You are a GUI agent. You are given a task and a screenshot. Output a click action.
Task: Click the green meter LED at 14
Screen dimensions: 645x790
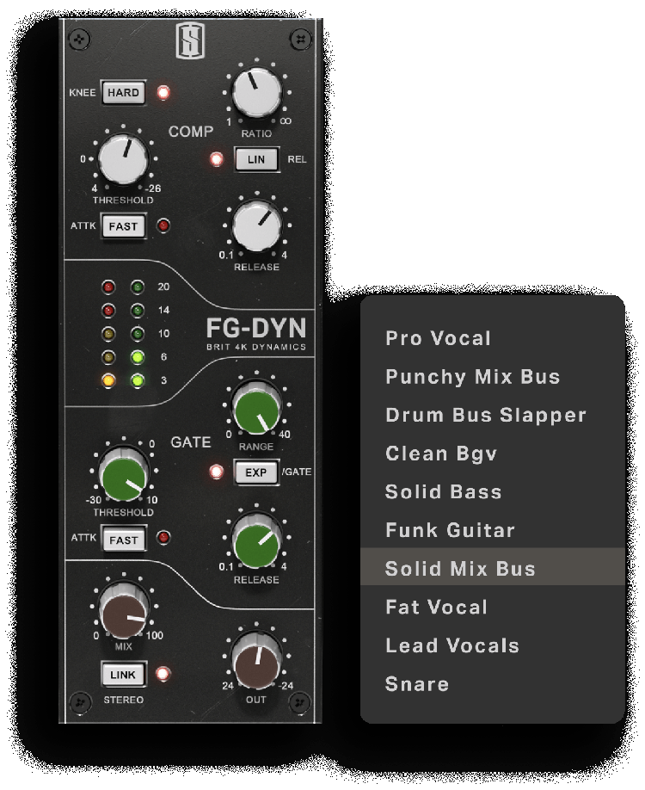[x=137, y=311]
